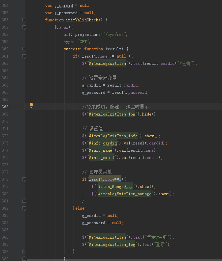Click the fold end marker on line 388
Viewport: 222px width, 261px height.
pos(24,251)
